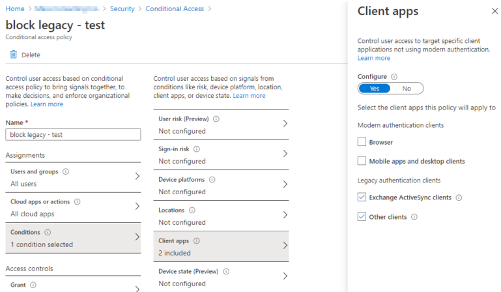Viewport: 501px width, 292px height.
Task: Click info icon next to Locations
Action: click(192, 210)
